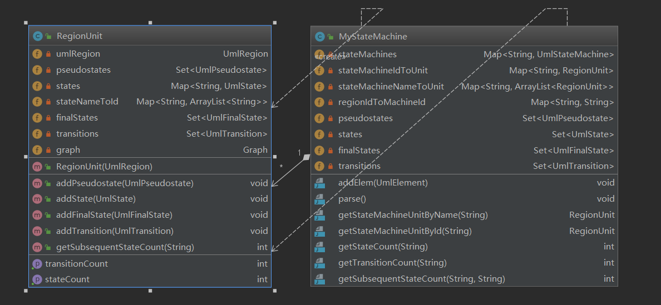Click the public lock icon beside RegionUnit title
The width and height of the screenshot is (661, 305).
click(x=48, y=36)
